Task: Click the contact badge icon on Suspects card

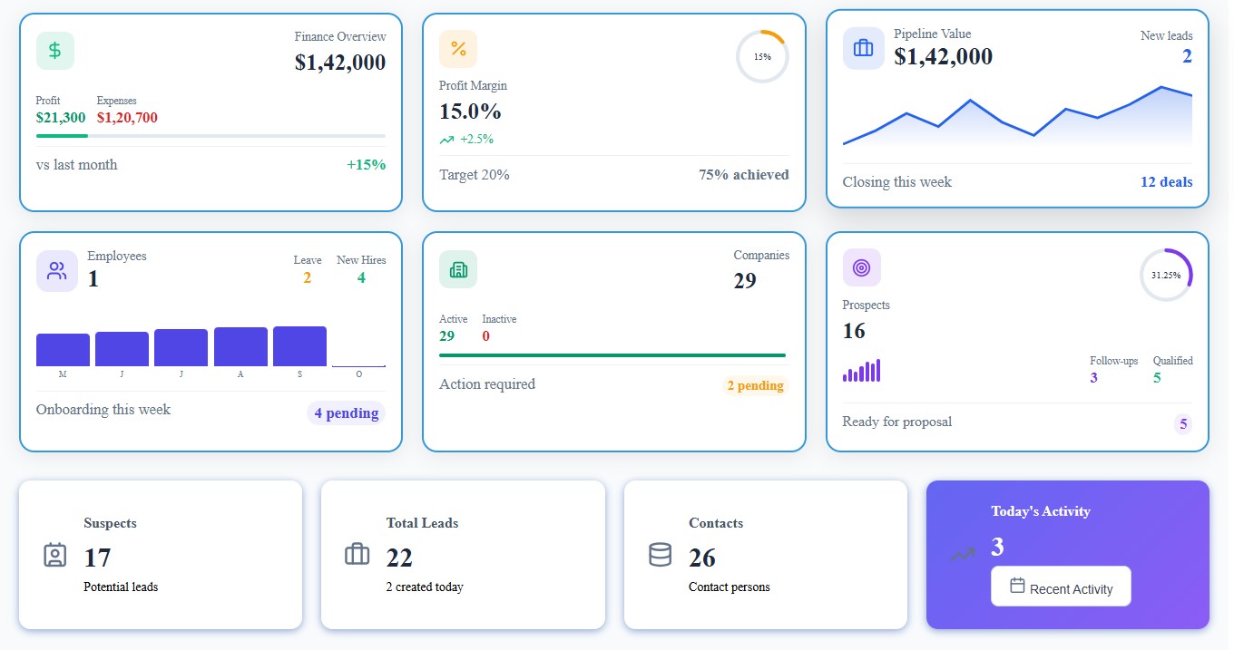Action: (55, 555)
